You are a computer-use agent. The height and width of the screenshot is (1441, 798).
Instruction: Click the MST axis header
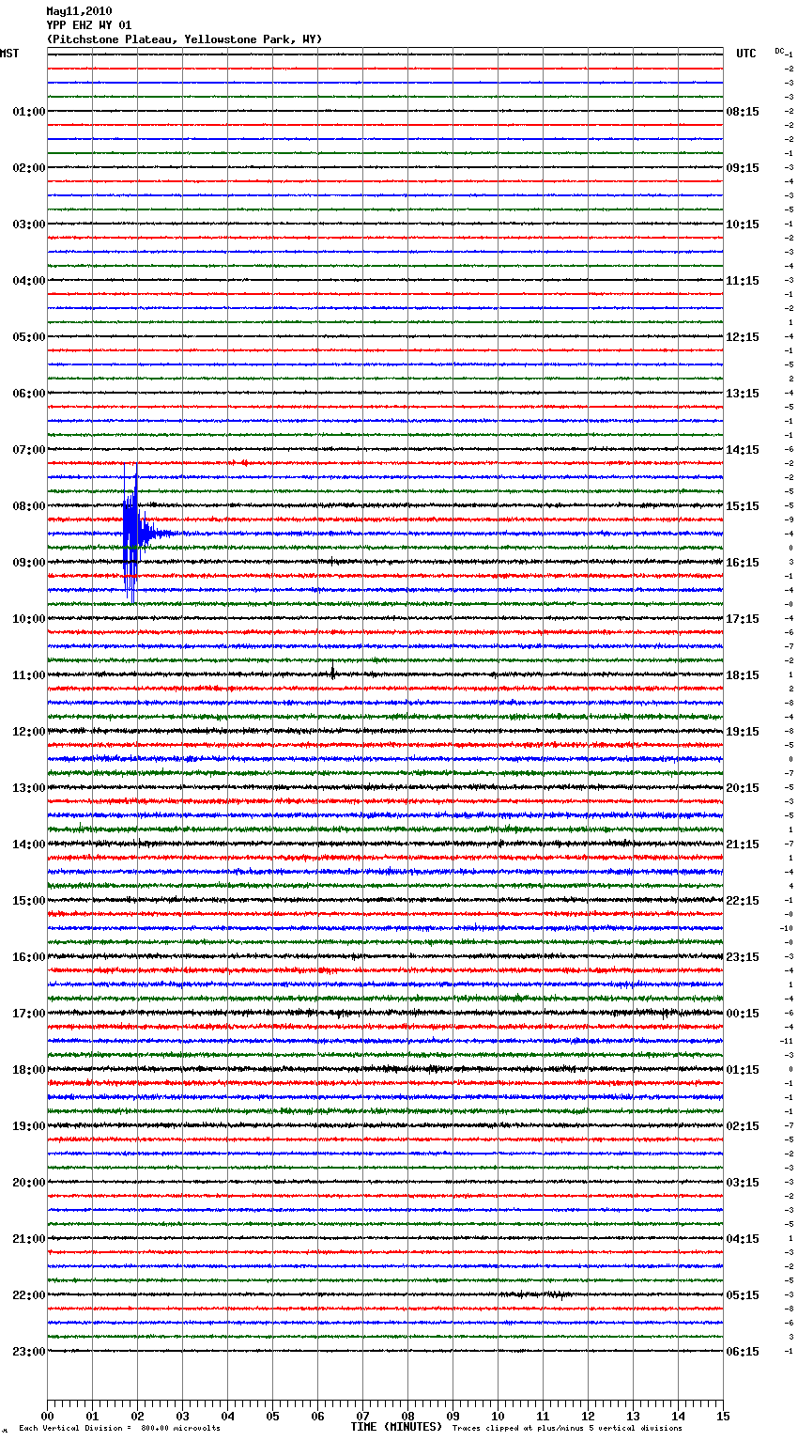tap(9, 54)
